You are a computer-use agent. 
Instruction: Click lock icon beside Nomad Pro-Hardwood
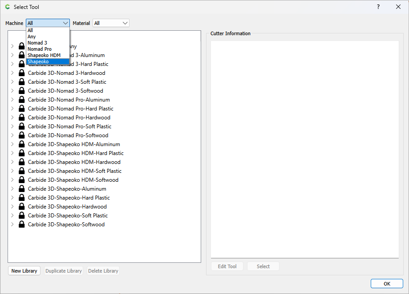coord(21,118)
